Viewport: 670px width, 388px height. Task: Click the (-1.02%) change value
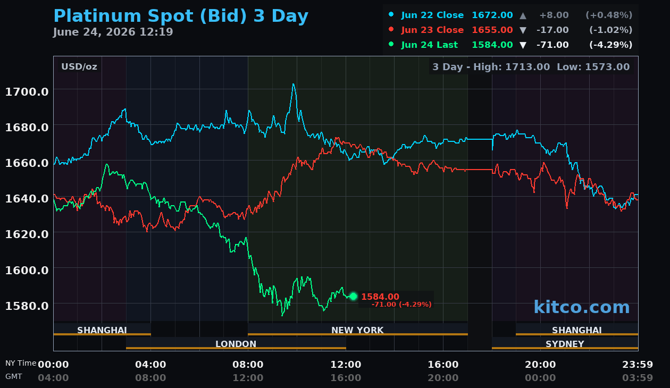coord(610,30)
